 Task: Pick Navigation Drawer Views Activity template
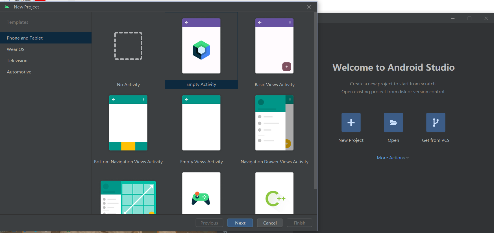pos(274,123)
